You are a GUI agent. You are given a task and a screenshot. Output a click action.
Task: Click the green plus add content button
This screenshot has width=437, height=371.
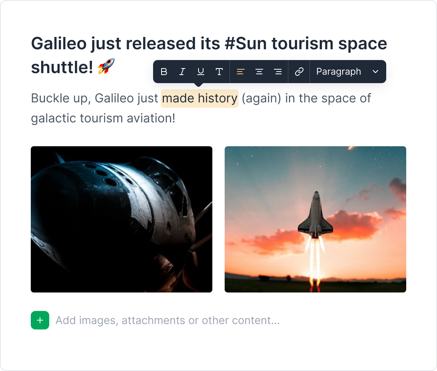(x=40, y=320)
